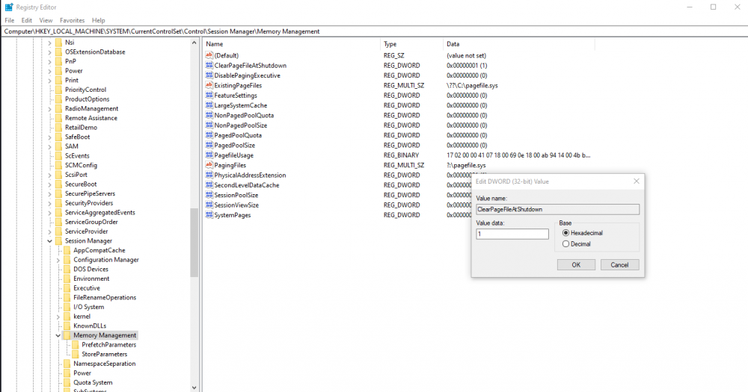Select the Environment tree item

(x=91, y=279)
